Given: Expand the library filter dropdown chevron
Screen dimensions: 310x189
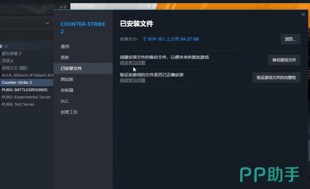Looking at the screenshot, I should click(47, 23).
